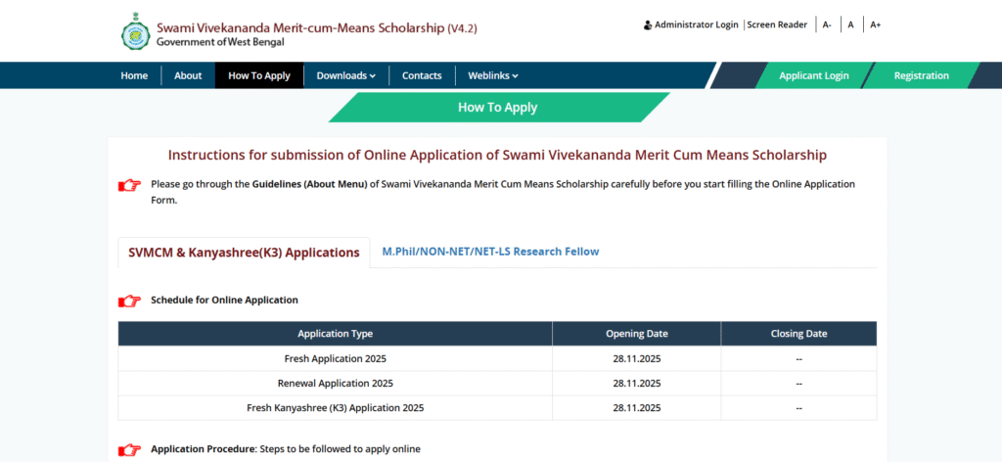
Task: Open the Administrator Login link
Action: pos(696,24)
